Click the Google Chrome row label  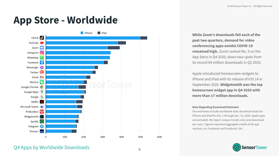point(30,87)
